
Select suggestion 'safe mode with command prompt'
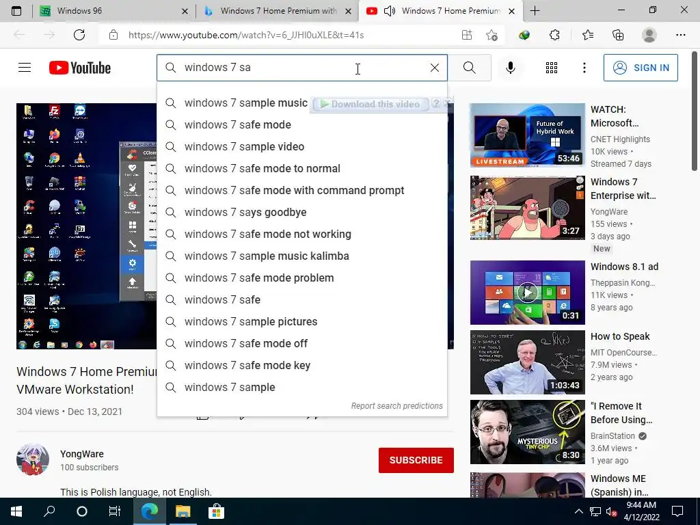tap(301, 190)
